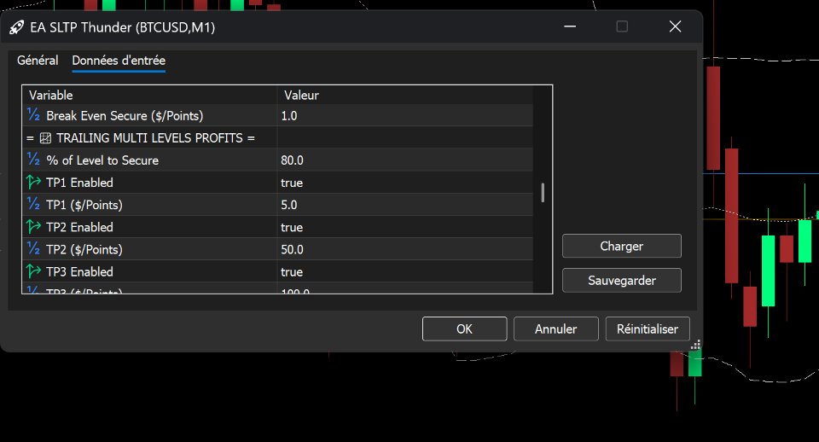Select the Données d'entrée tab
Image resolution: width=819 pixels, height=442 pixels.
coord(119,60)
